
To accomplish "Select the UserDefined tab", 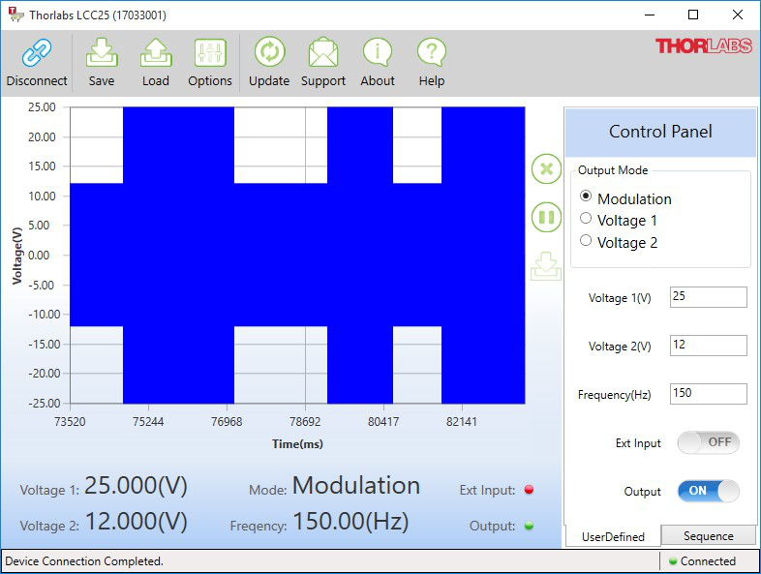I will pyautogui.click(x=612, y=536).
